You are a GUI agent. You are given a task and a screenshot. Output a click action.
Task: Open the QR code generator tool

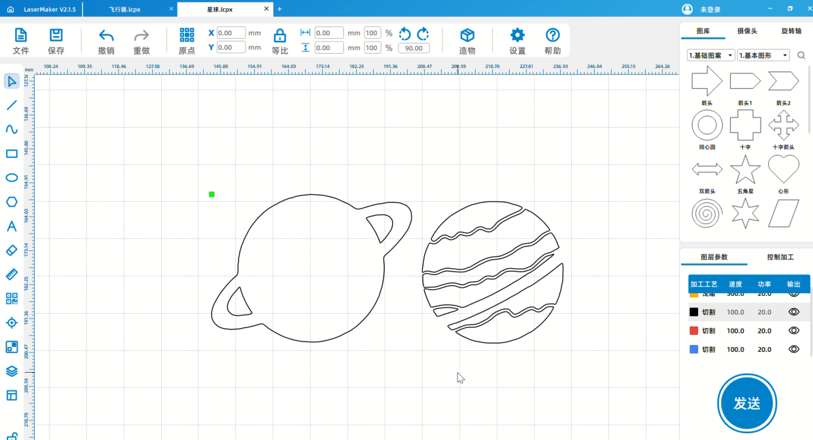coord(12,298)
